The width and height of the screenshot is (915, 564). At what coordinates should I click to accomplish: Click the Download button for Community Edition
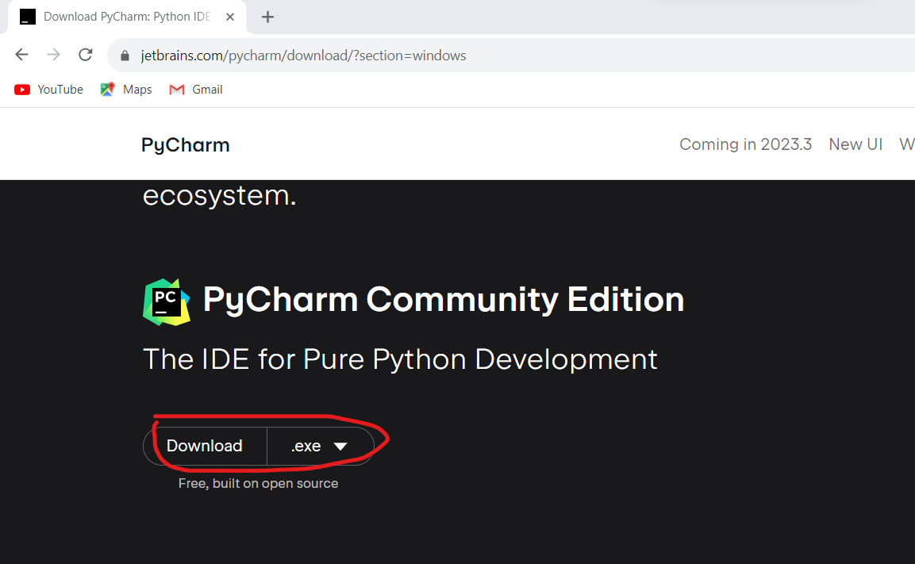click(205, 446)
